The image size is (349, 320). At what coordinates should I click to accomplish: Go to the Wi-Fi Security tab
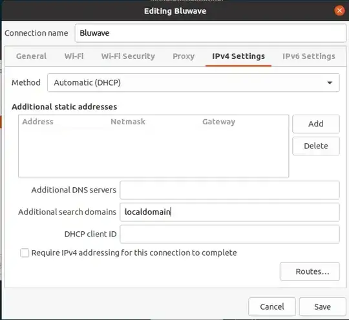pyautogui.click(x=128, y=56)
